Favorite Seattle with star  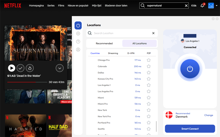pyautogui.click(x=149, y=129)
